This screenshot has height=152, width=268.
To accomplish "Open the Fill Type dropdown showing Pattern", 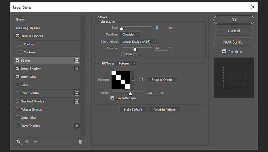I will coord(127,64).
